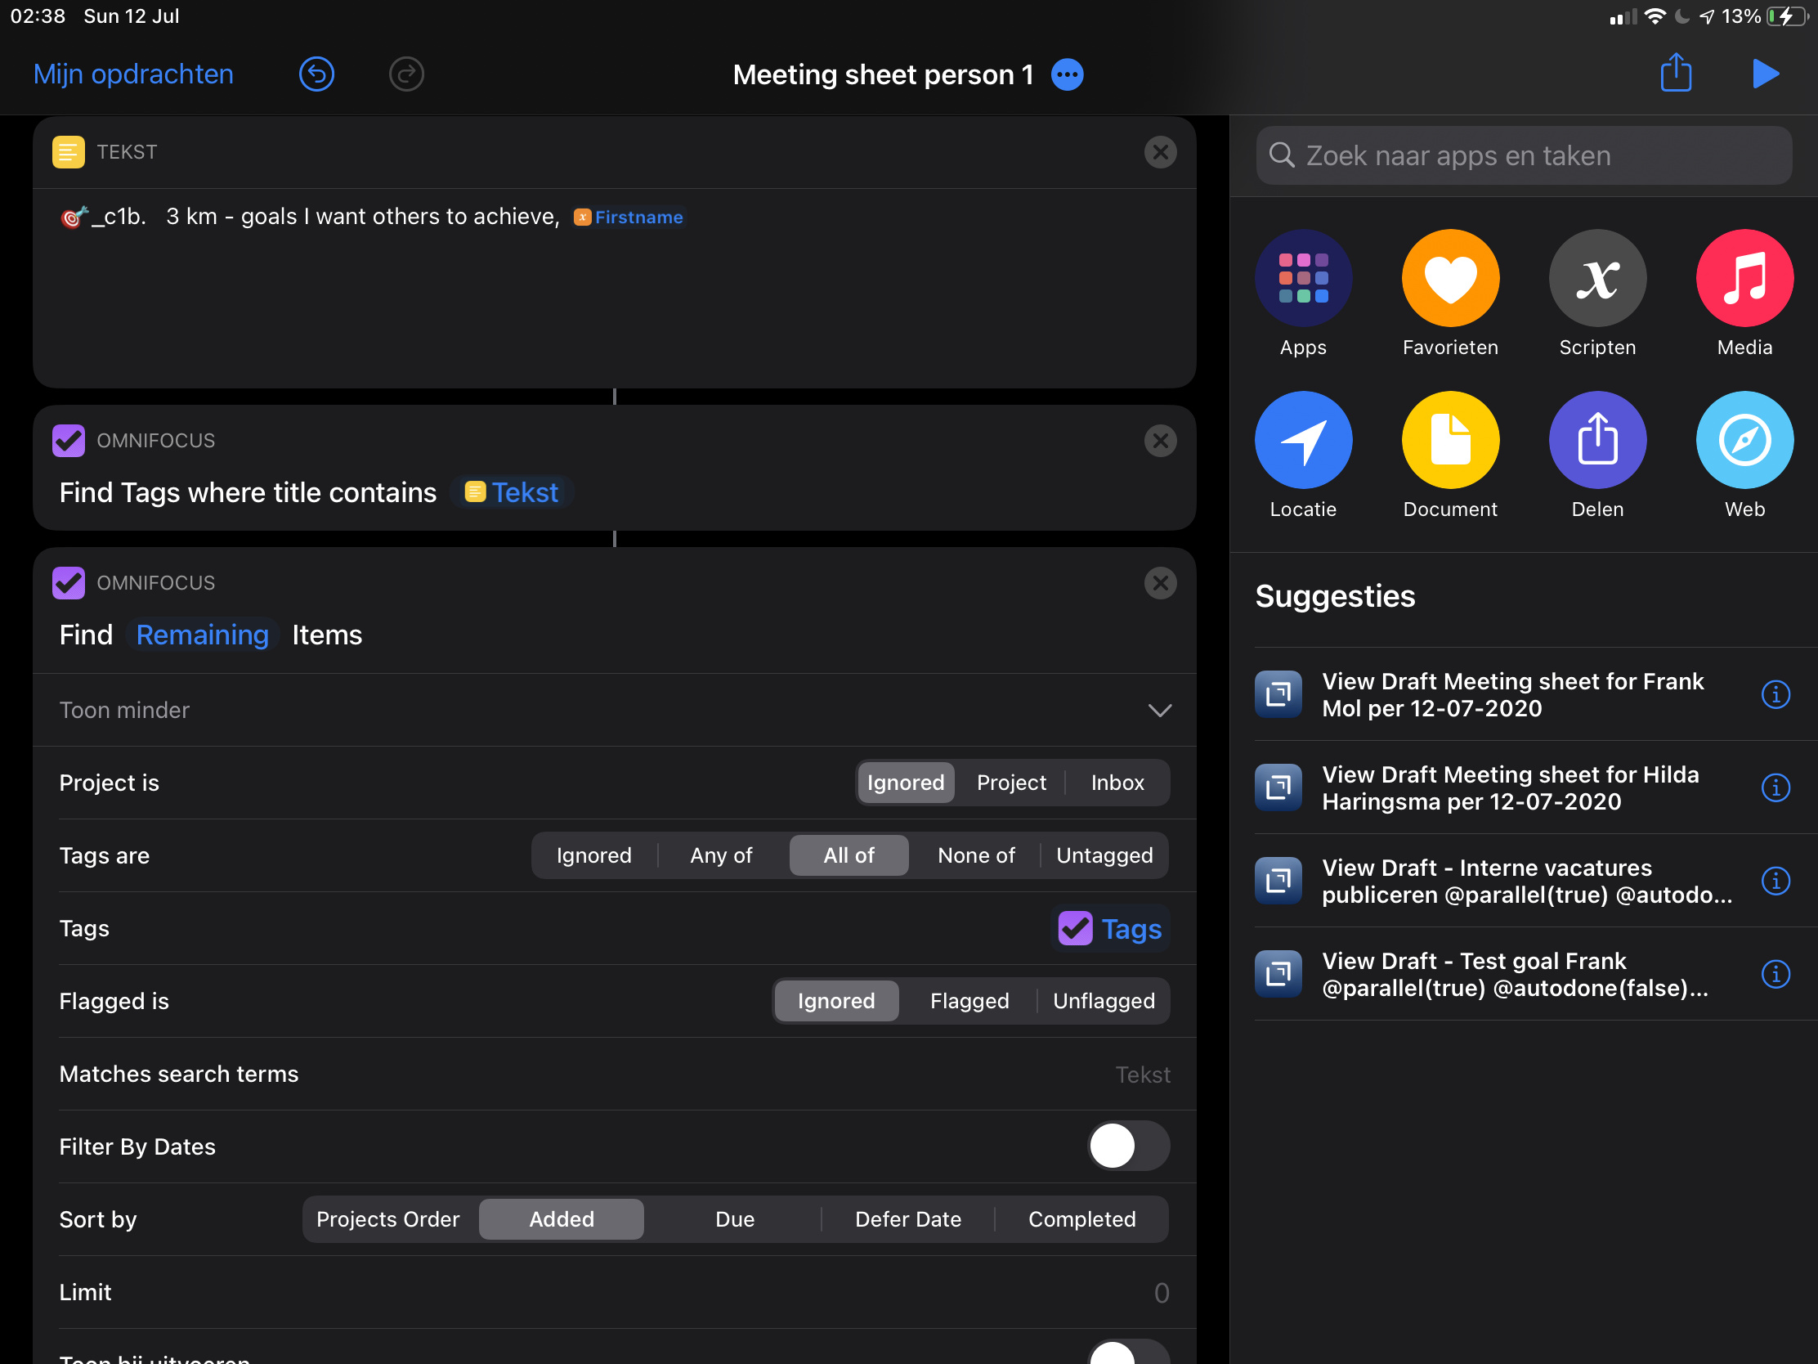Remove the Tekst action with its X

click(x=1160, y=152)
